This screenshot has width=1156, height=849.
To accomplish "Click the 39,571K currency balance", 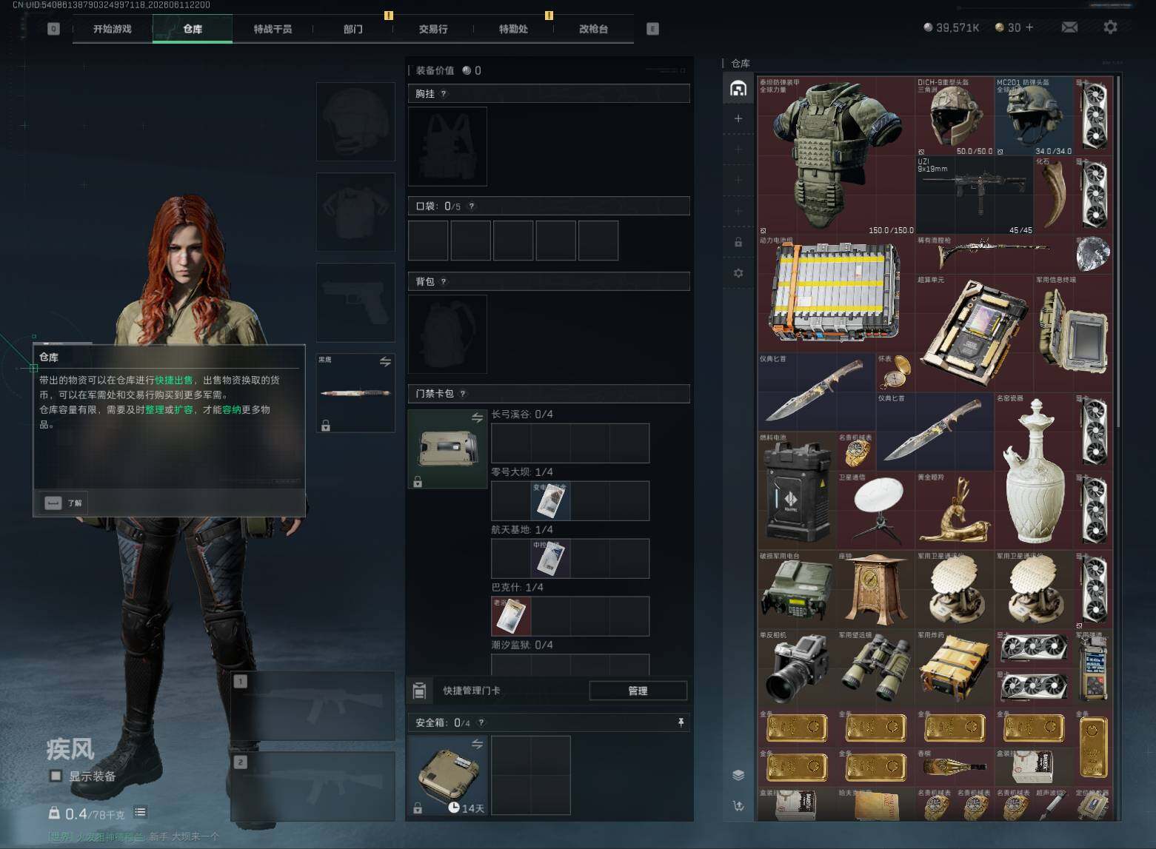I will (952, 27).
